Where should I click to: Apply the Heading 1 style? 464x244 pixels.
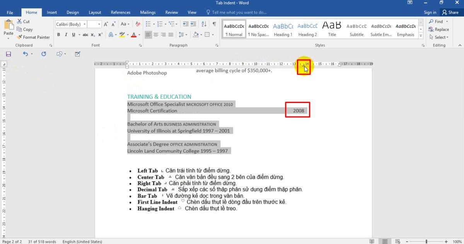point(283,29)
